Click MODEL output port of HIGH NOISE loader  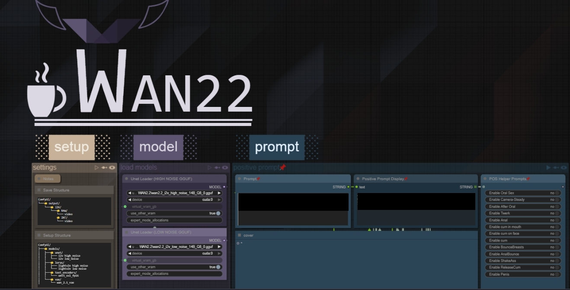224,187
